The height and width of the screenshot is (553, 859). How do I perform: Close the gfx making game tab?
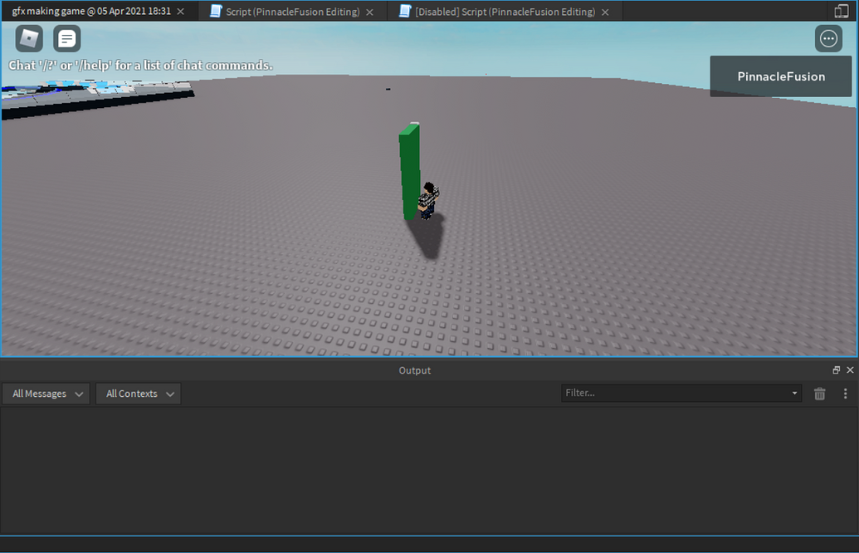pos(181,12)
